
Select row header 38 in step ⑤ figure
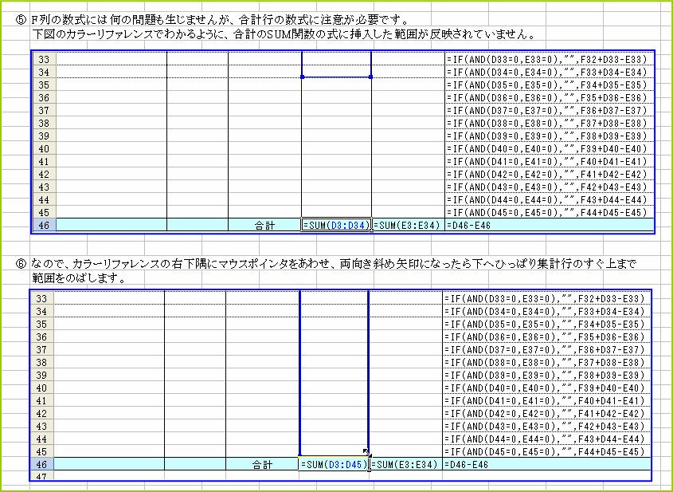[45, 123]
